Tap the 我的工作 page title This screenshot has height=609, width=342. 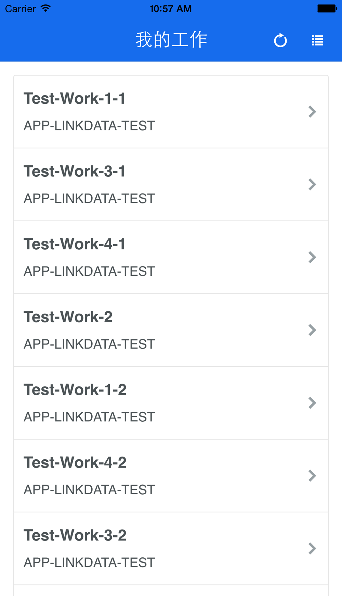171,40
